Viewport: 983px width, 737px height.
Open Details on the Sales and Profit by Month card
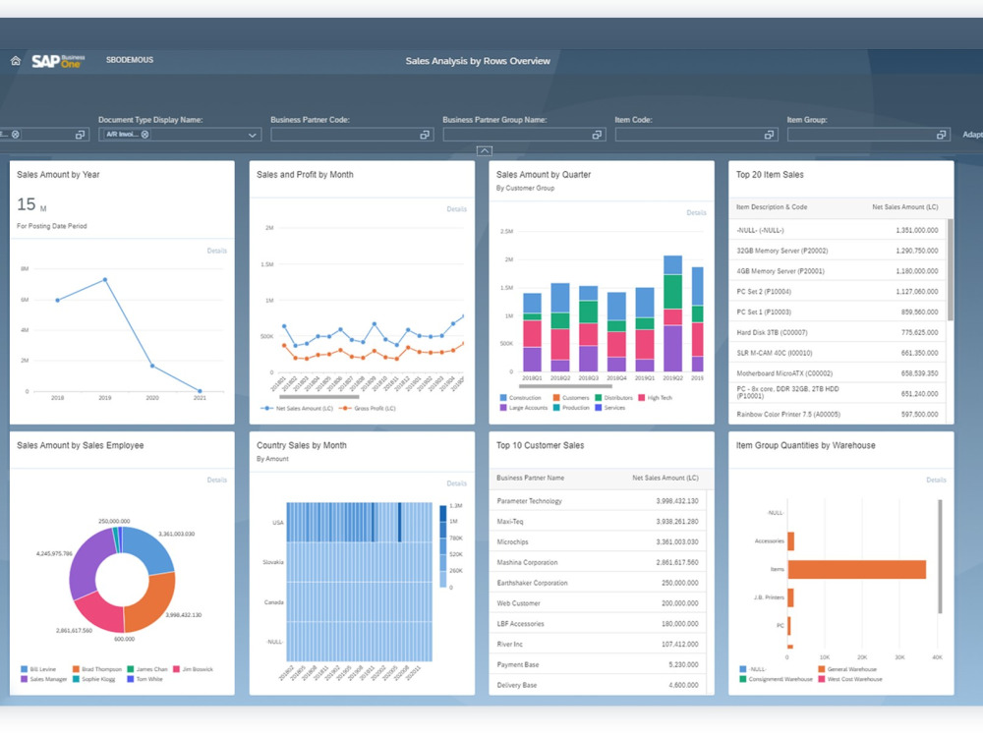point(456,209)
